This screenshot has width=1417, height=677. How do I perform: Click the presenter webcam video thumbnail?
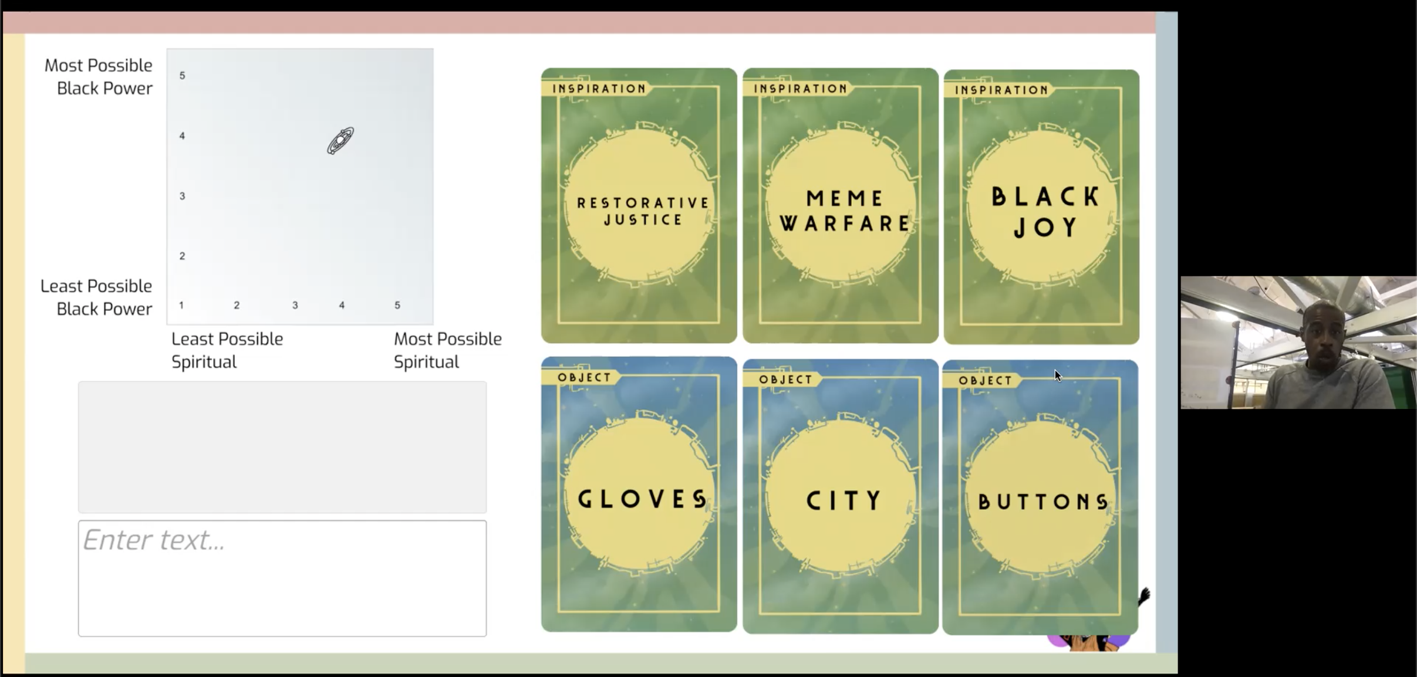click(x=1298, y=343)
